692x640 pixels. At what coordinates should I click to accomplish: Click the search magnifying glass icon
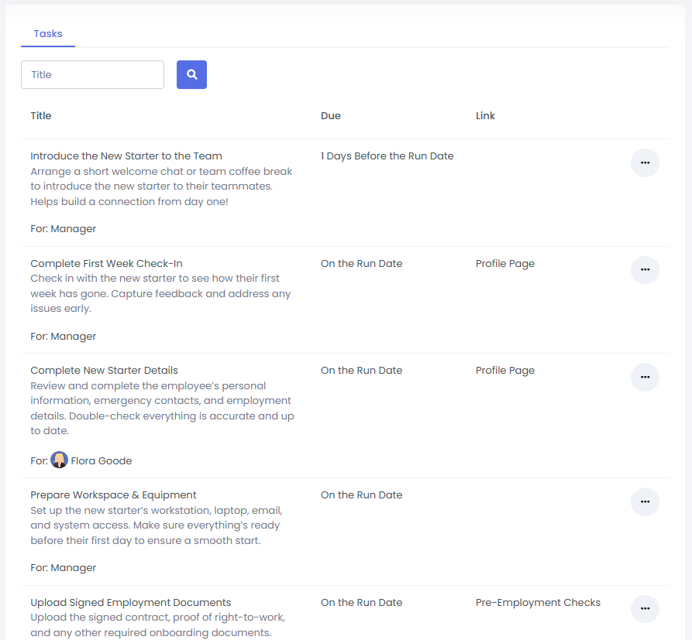(x=191, y=74)
